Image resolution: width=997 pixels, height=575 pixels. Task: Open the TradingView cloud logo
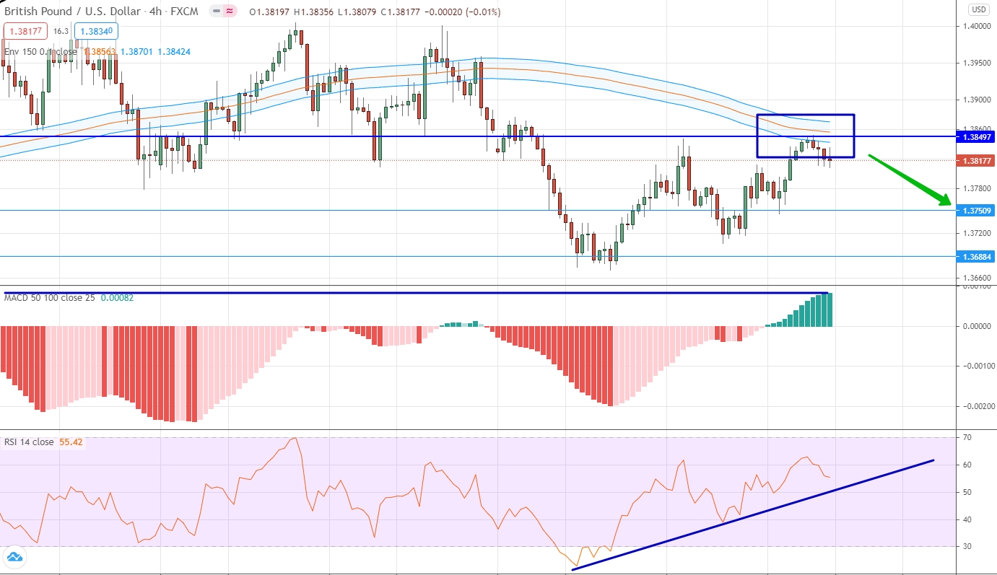14,557
